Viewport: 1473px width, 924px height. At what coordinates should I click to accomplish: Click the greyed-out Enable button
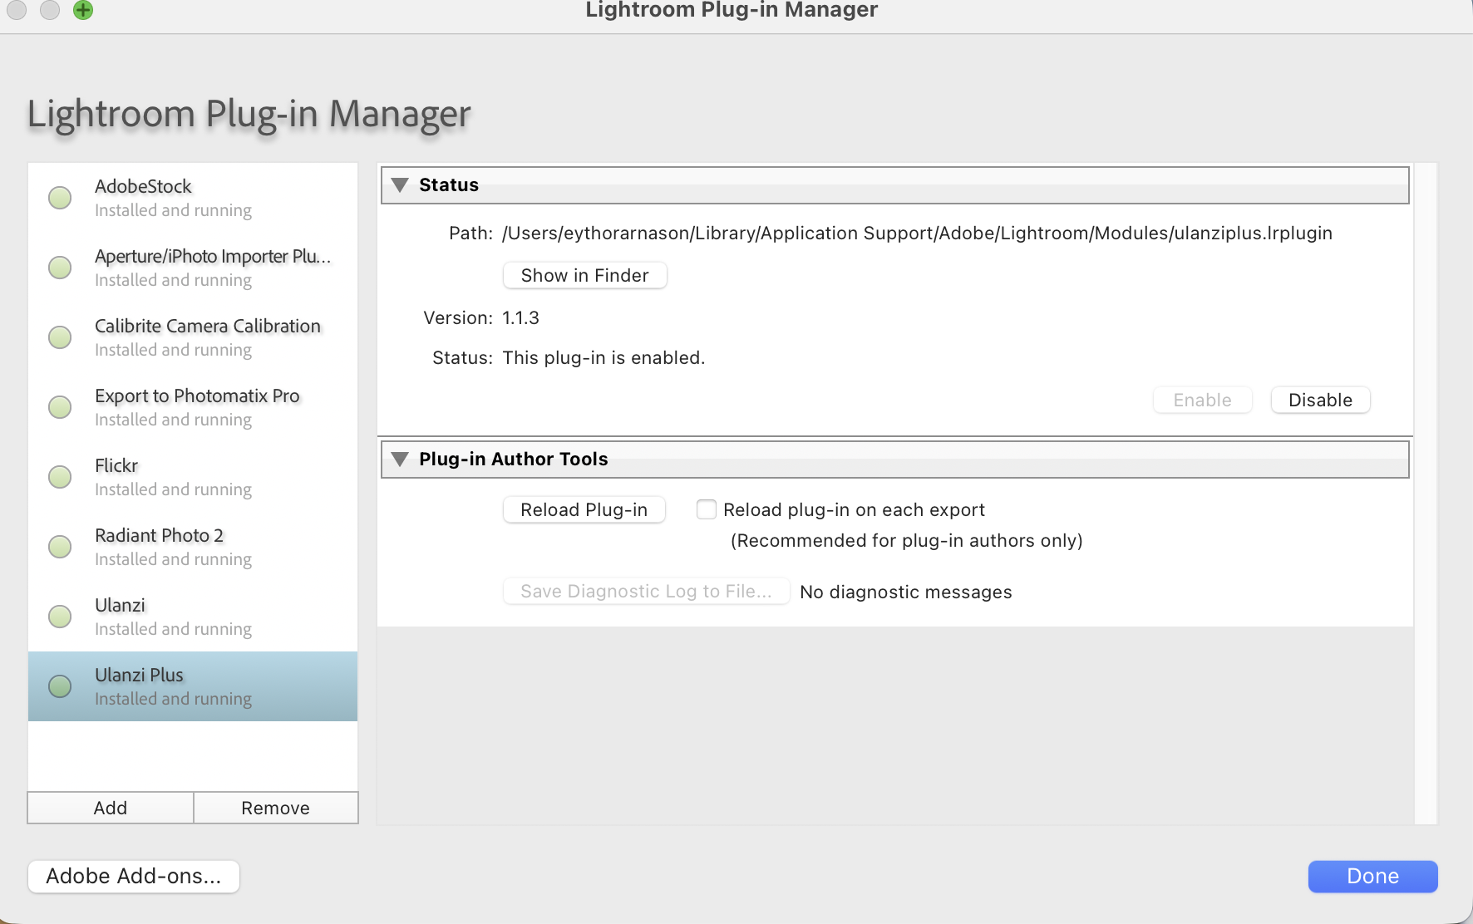click(1202, 400)
